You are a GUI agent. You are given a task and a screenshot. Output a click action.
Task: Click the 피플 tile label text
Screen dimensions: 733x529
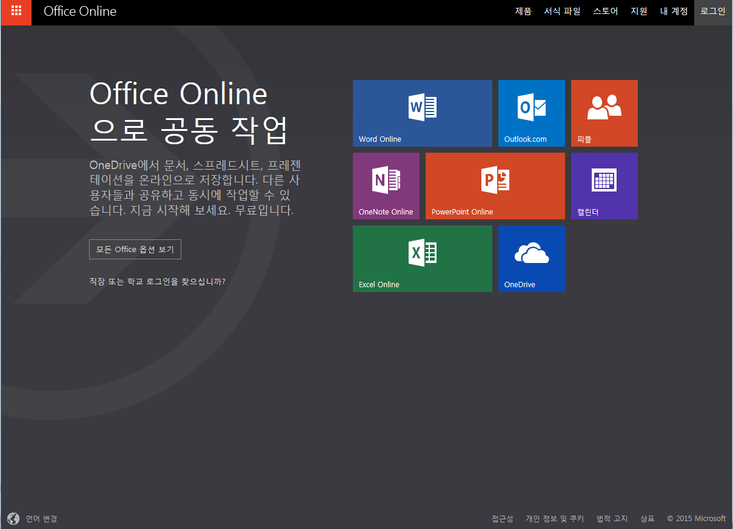pyautogui.click(x=584, y=139)
